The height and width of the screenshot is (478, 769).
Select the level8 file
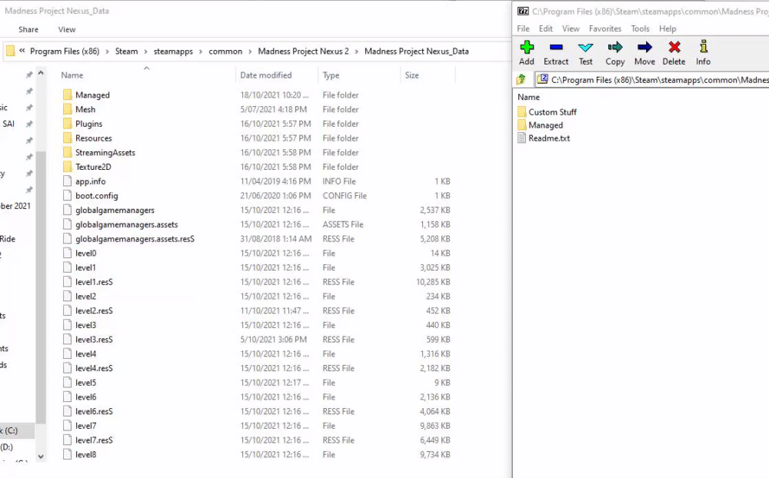click(79, 454)
